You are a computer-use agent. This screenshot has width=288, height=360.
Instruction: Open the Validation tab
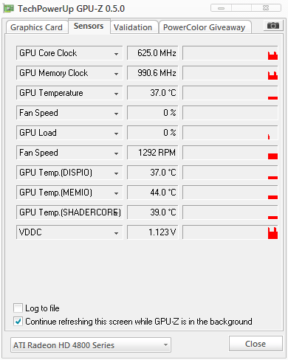(x=133, y=27)
